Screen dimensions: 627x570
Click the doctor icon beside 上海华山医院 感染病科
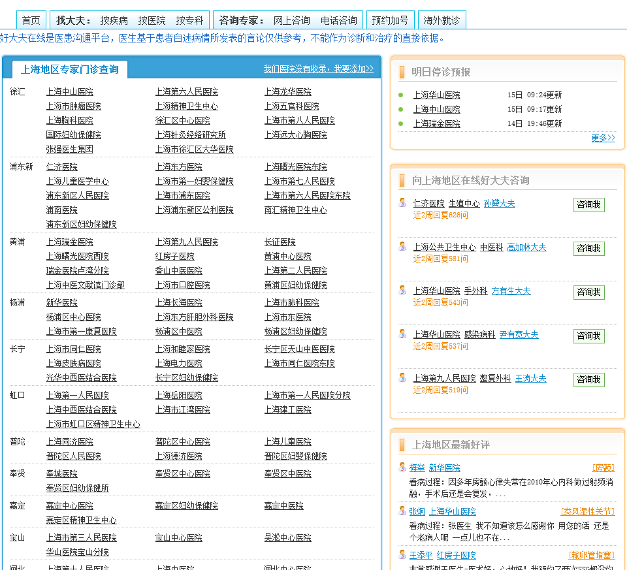point(403,334)
